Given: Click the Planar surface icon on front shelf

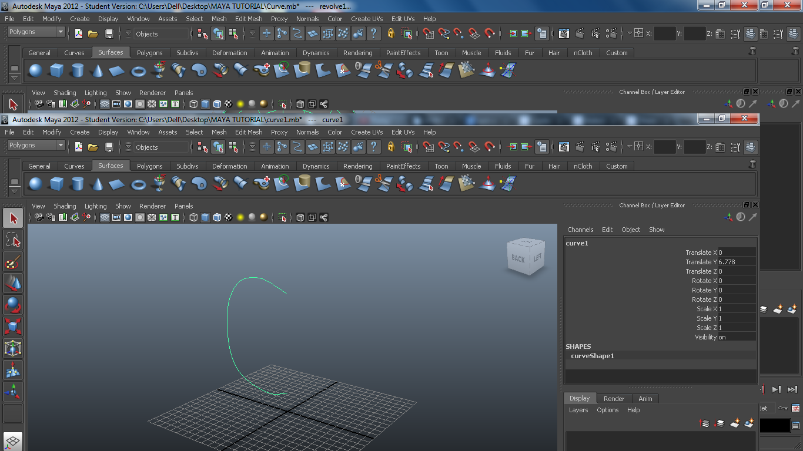Looking at the screenshot, I should (200, 184).
